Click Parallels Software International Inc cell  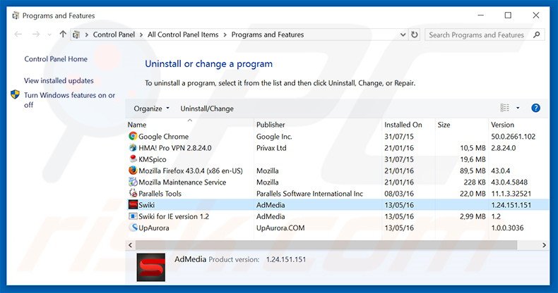(309, 193)
